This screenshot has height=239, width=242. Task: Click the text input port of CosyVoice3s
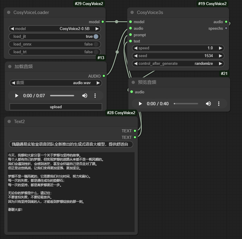tap(131, 41)
